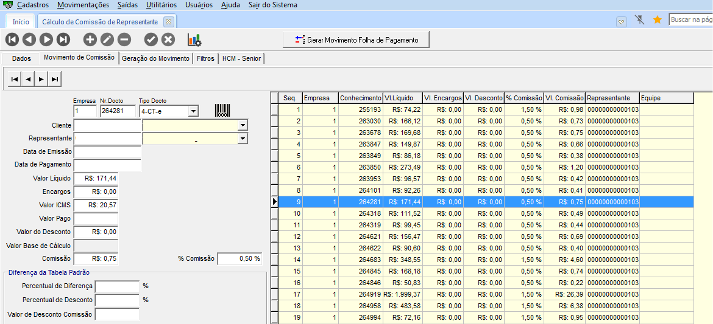This screenshot has height=324, width=713.
Task: Expand the Cliente combo box
Action: [x=243, y=125]
